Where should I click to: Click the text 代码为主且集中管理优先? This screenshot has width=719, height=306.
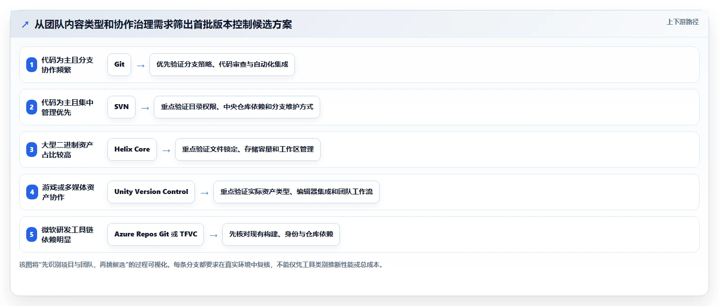tap(67, 107)
